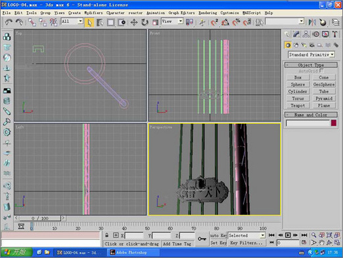Click the Undo arrow icon

click(x=9, y=22)
